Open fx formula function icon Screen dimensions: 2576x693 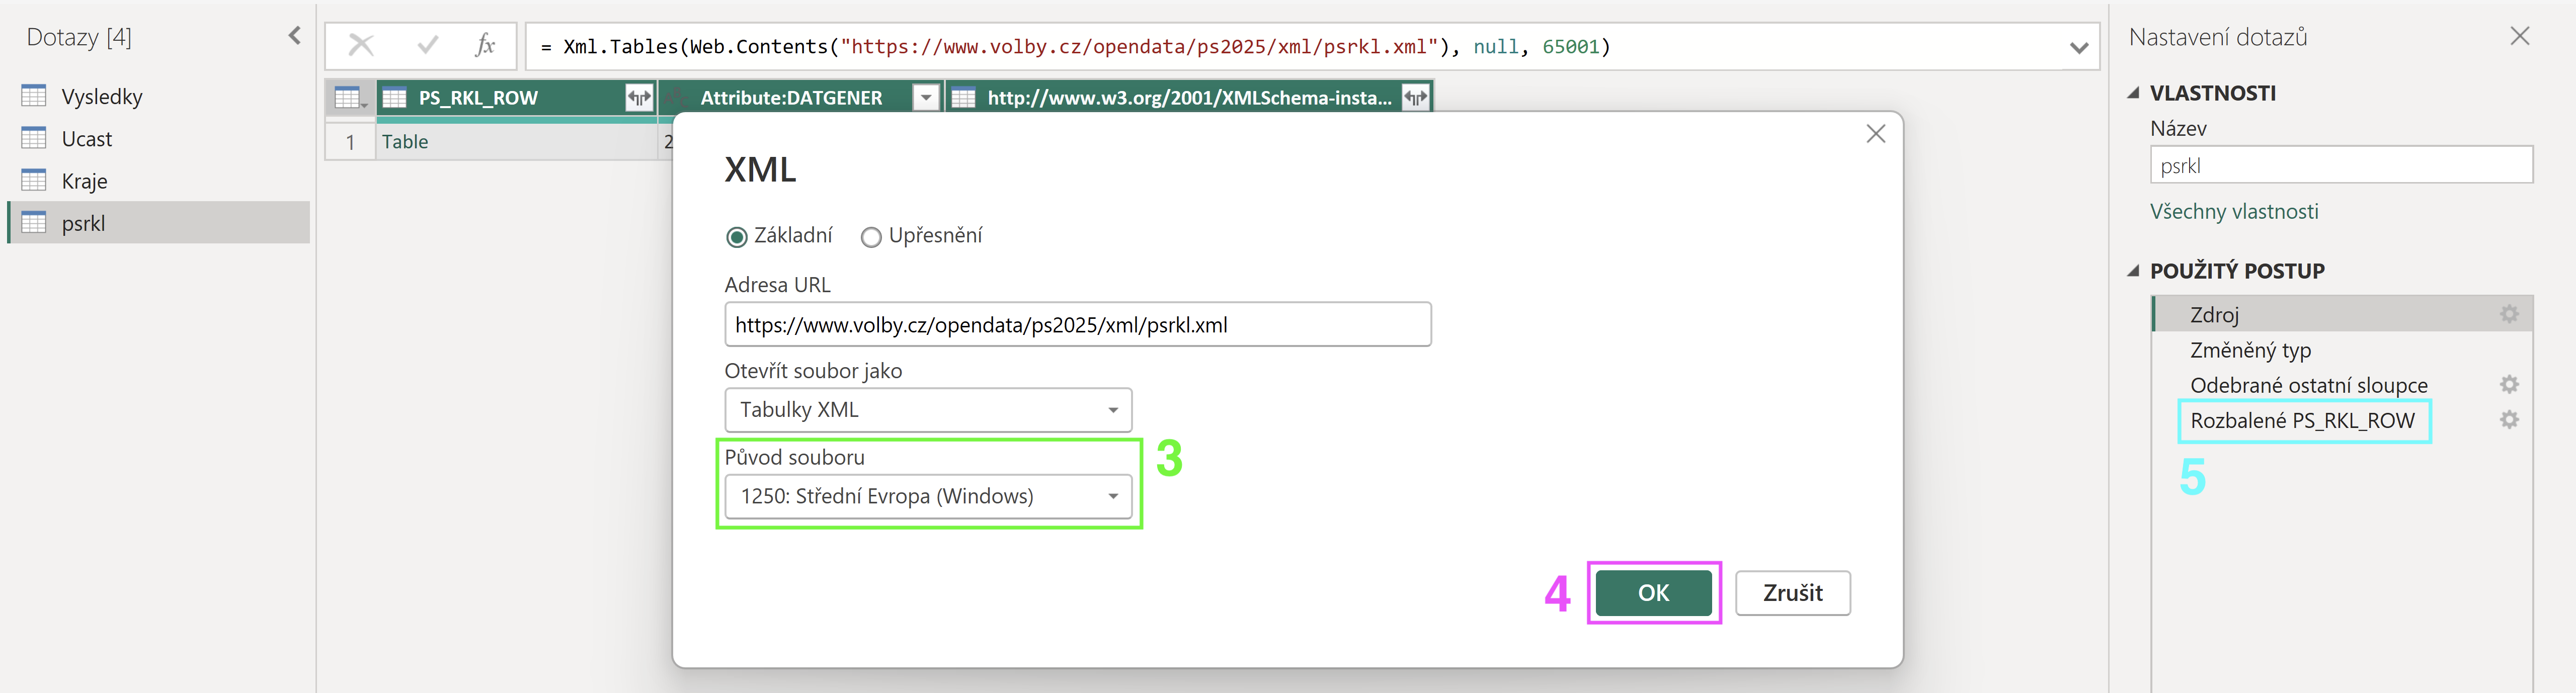485,45
